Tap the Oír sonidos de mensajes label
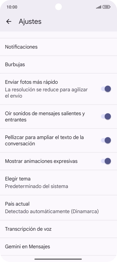Viewport: 117px width, 262px height. [45, 117]
